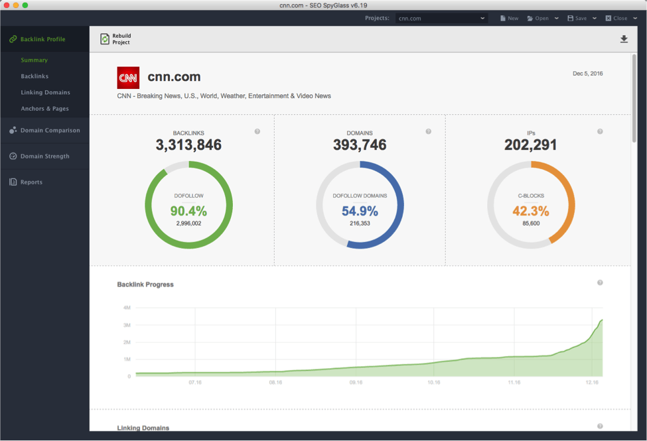Click the download report arrow icon
Screen dimensions: 647x441
tap(624, 39)
